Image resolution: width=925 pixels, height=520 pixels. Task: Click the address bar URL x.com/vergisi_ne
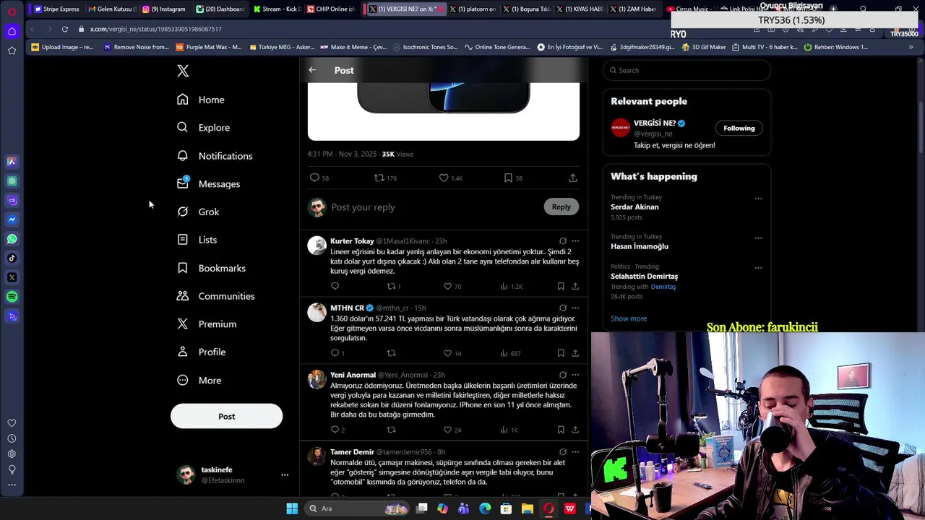[x=155, y=29]
